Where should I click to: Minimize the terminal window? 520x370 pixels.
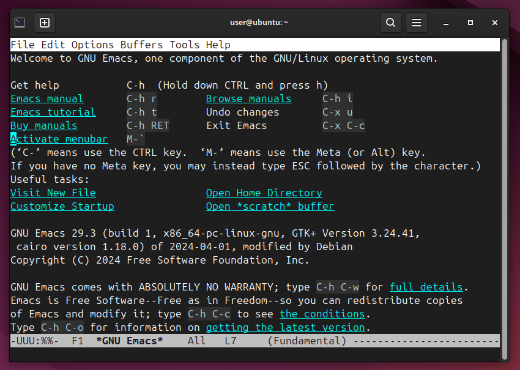click(446, 23)
